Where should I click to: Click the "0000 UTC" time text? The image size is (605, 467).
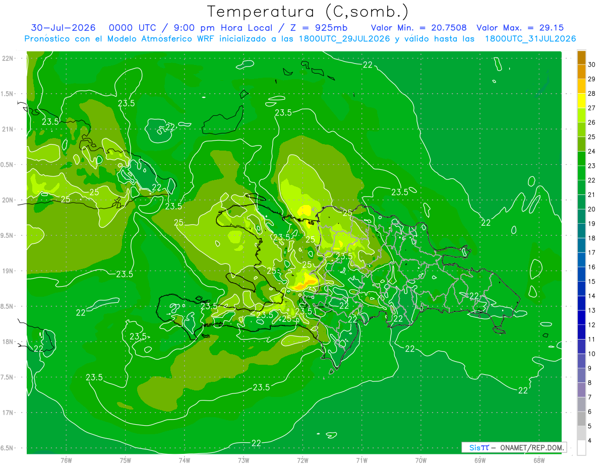pos(133,28)
